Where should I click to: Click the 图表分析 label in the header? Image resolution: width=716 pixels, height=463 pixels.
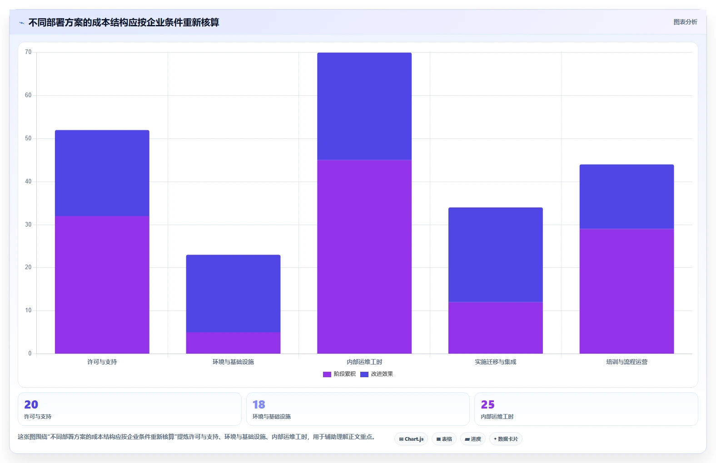tap(685, 22)
